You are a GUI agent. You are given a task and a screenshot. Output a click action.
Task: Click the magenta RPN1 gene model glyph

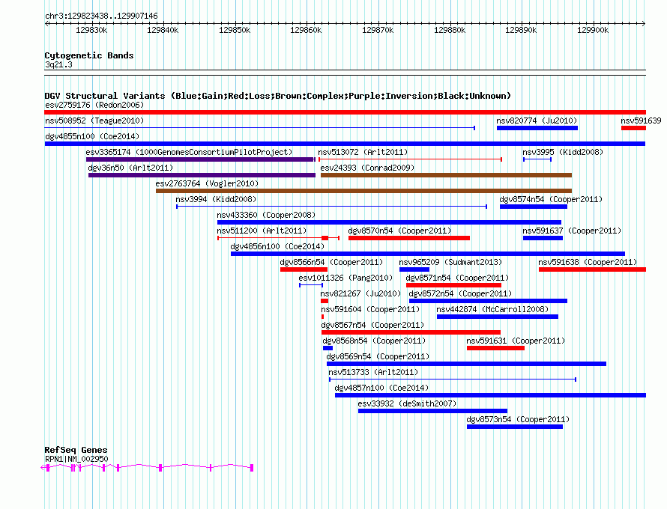coord(147,467)
